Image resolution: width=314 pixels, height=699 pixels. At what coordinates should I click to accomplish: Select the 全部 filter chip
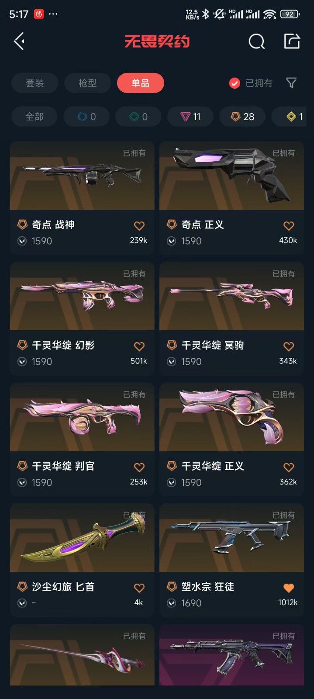click(35, 117)
